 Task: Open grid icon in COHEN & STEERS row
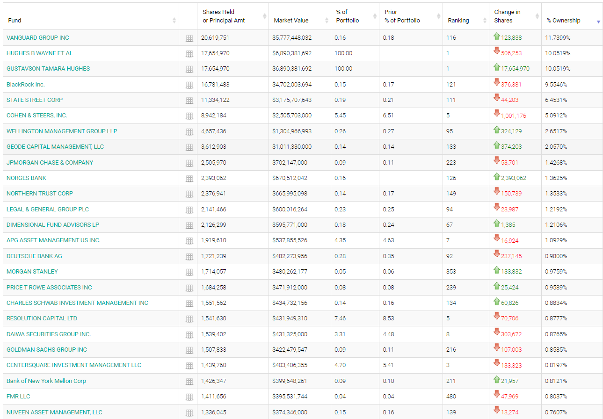[x=189, y=116]
